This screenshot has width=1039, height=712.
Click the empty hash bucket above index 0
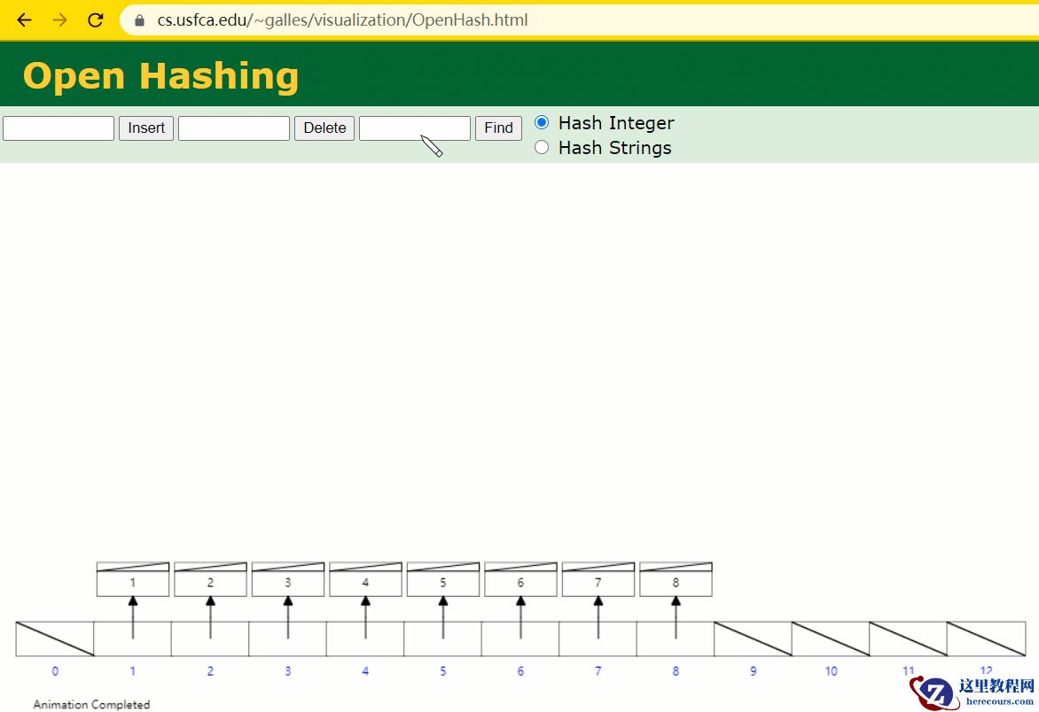point(55,638)
